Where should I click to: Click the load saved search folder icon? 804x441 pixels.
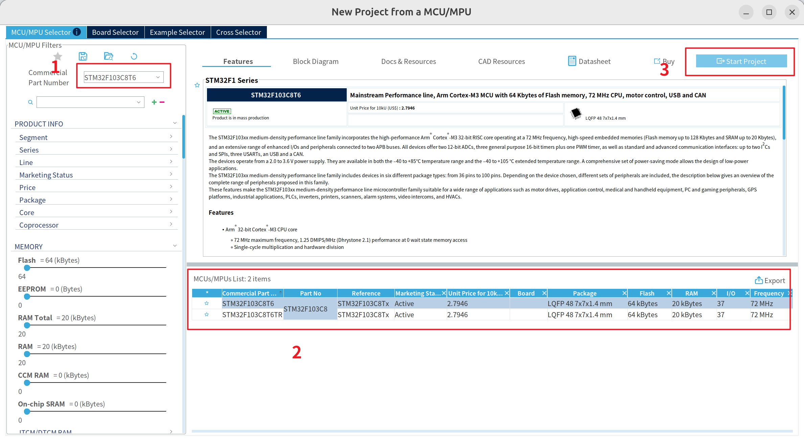(108, 56)
